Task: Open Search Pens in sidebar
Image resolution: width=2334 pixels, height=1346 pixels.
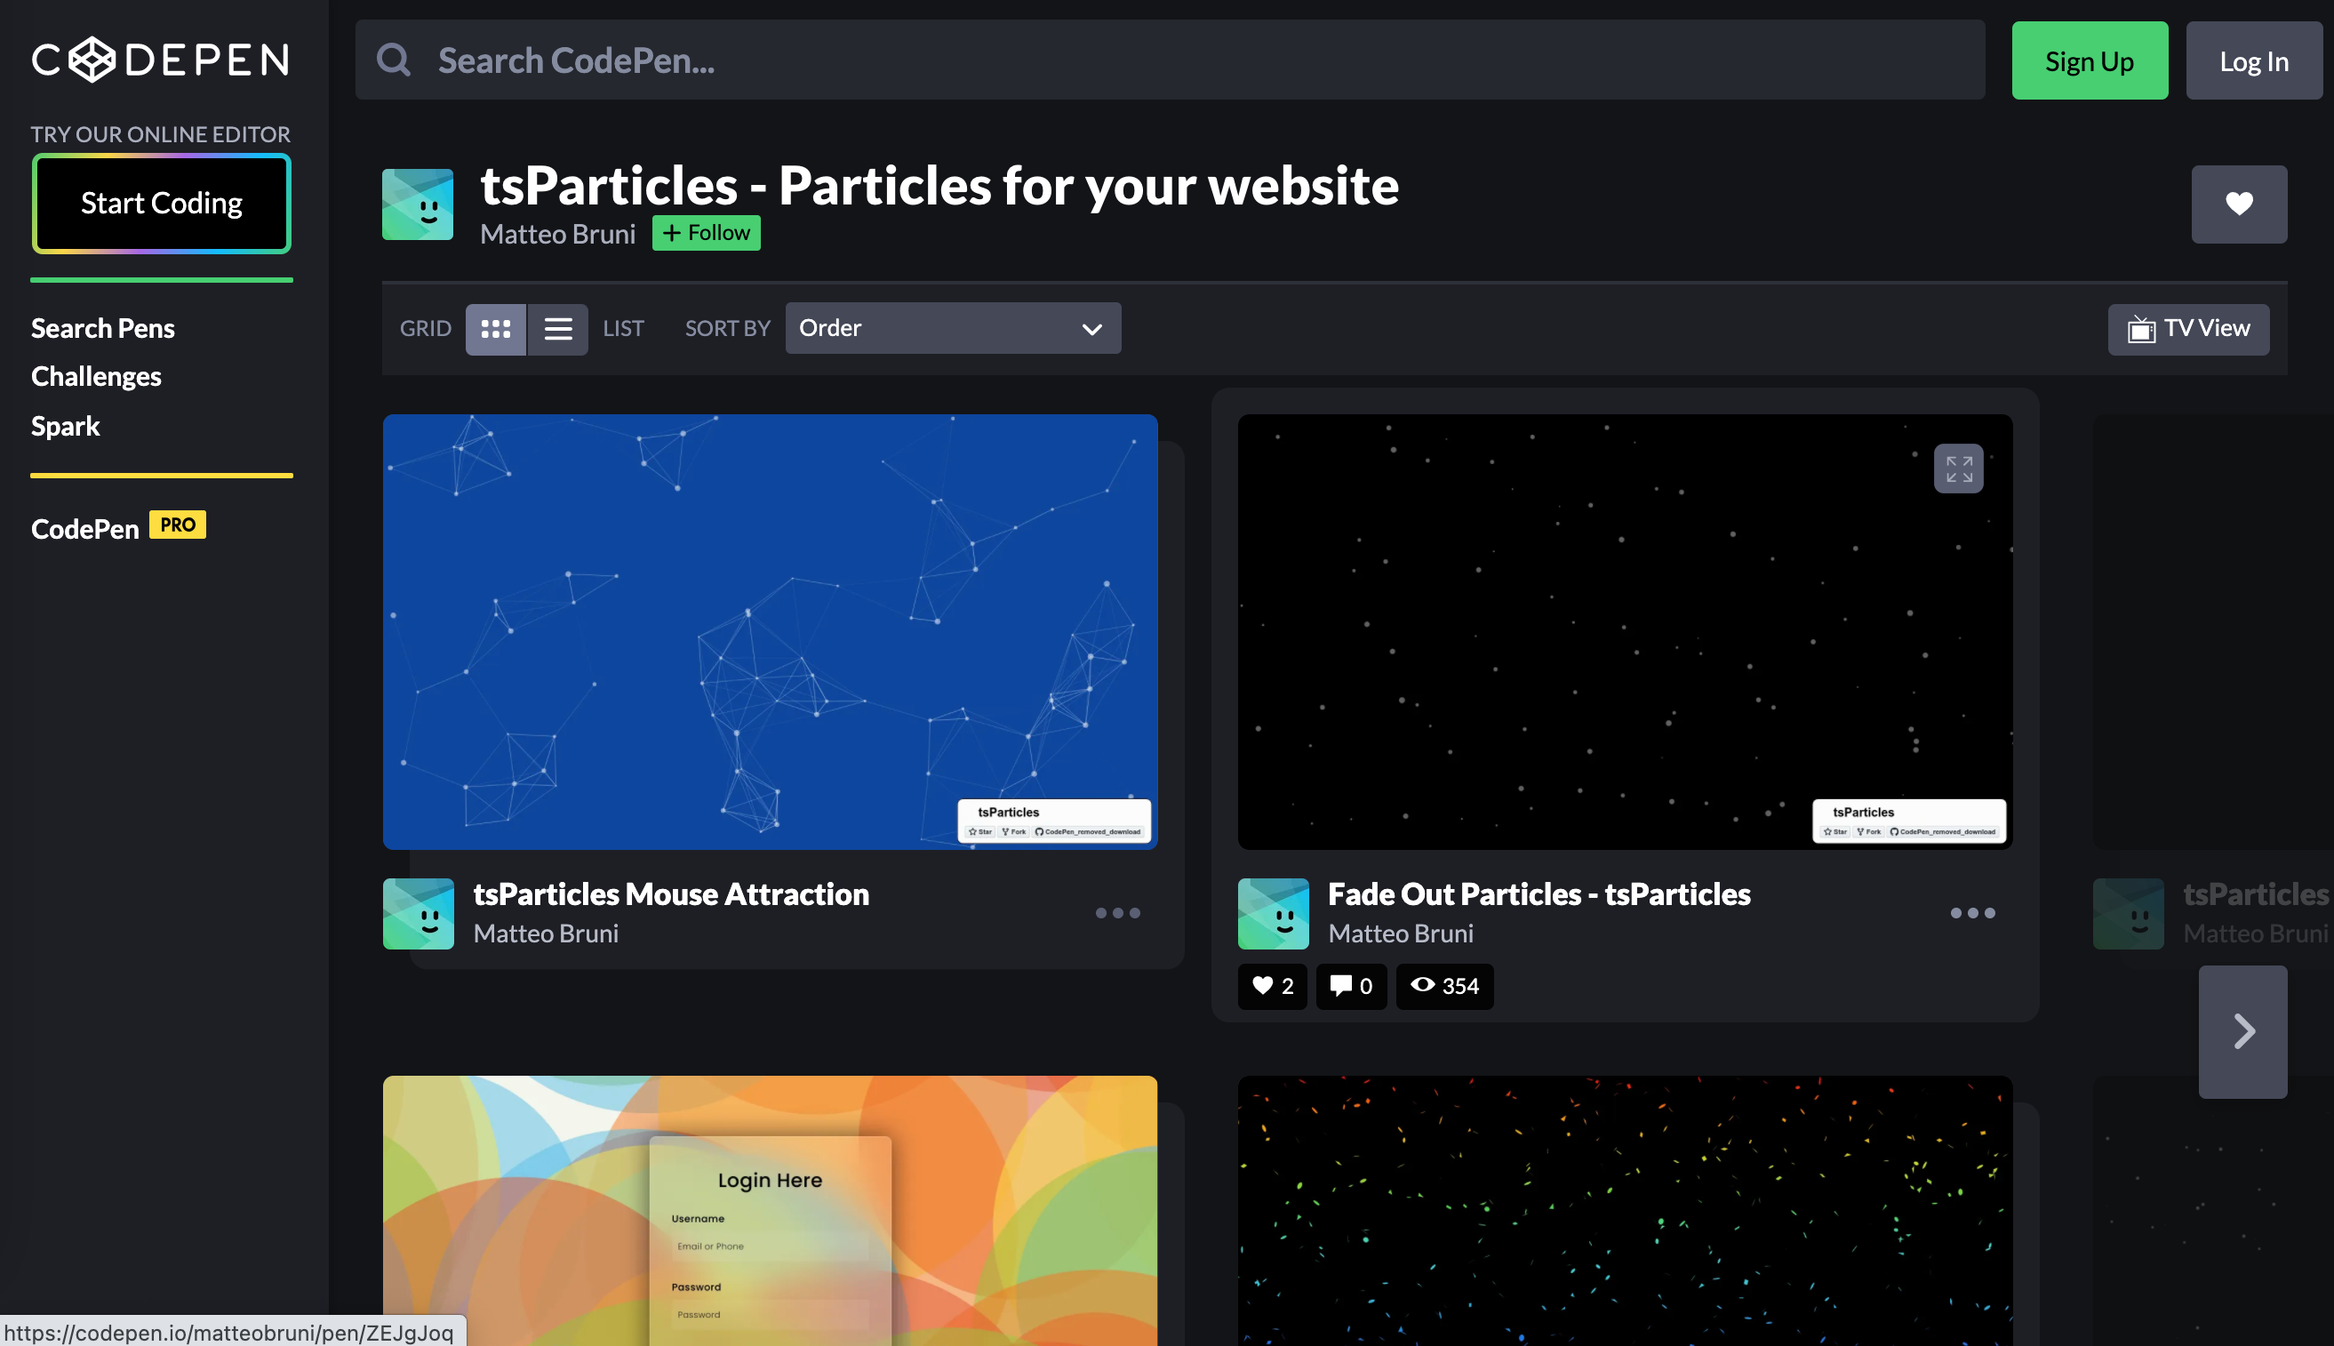Action: [x=102, y=328]
